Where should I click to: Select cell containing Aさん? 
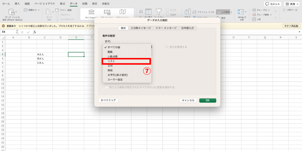pyautogui.click(x=45, y=54)
